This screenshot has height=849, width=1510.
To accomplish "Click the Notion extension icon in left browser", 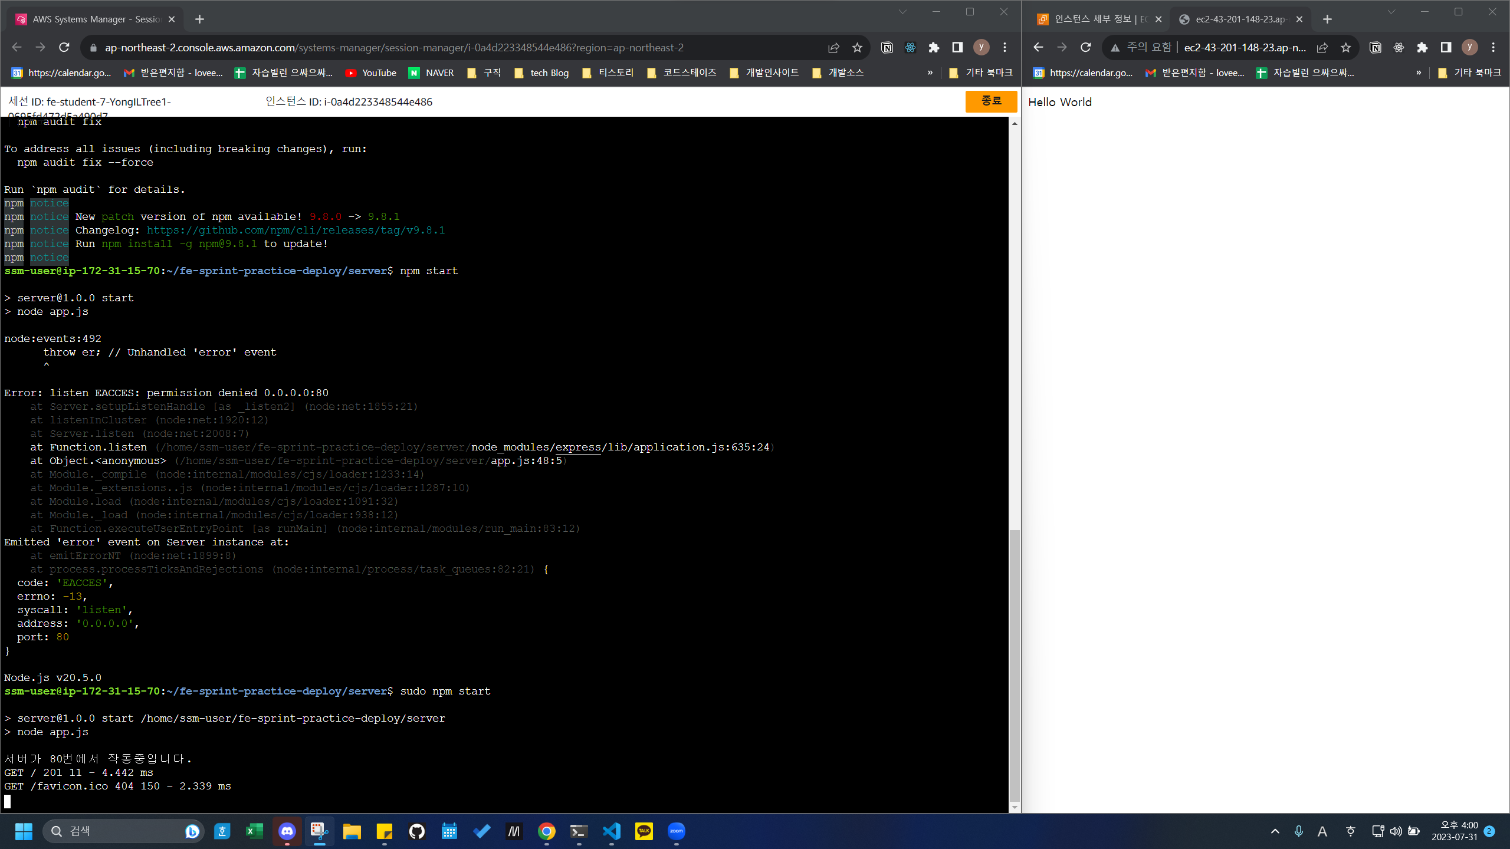I will click(887, 48).
